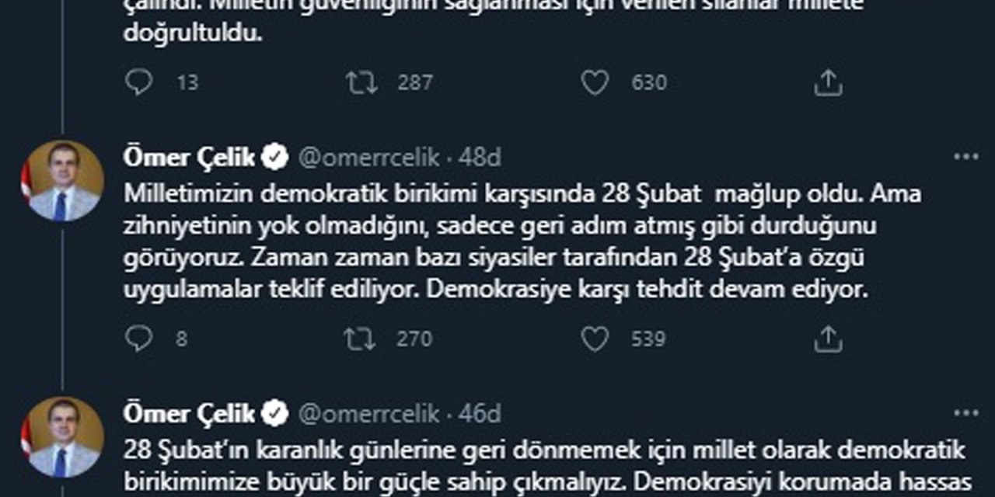Click the Ömer Çelik display name
Image resolution: width=995 pixels, height=497 pixels.
pyautogui.click(x=189, y=155)
